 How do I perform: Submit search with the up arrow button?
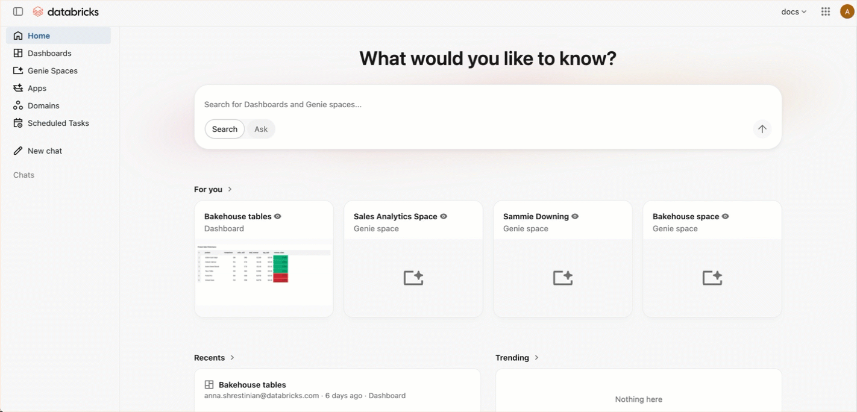pos(762,129)
